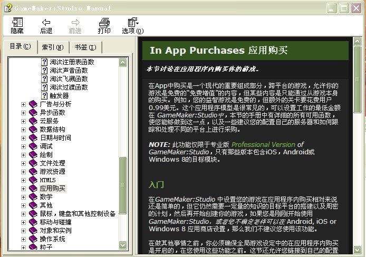This screenshot has height=257, width=366.
Task: Click the contents tree scroll-down arrow
Action: (x=123, y=245)
